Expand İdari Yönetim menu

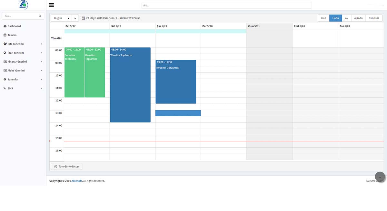(x=23, y=53)
